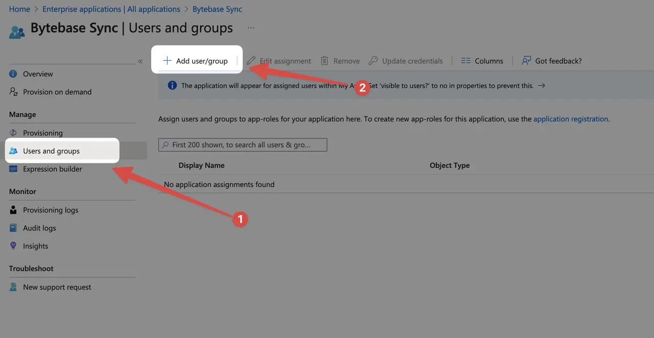Navigate to Home via the breadcrumb
Image resolution: width=654 pixels, height=338 pixels.
coord(19,9)
